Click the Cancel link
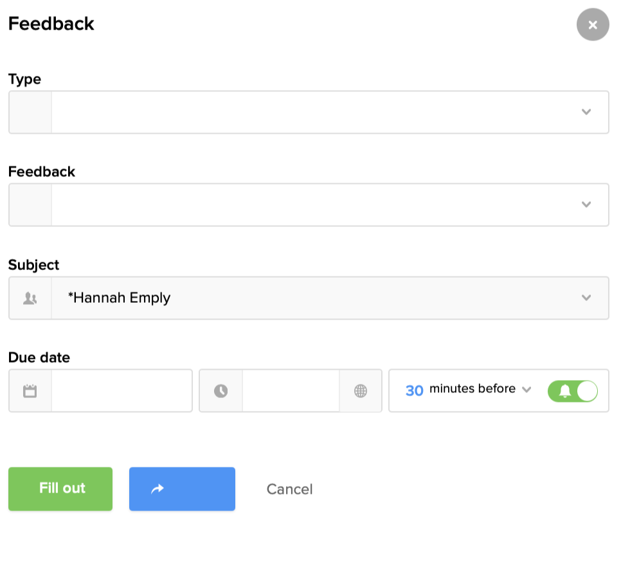Viewport: 621px width, 562px height. [289, 489]
